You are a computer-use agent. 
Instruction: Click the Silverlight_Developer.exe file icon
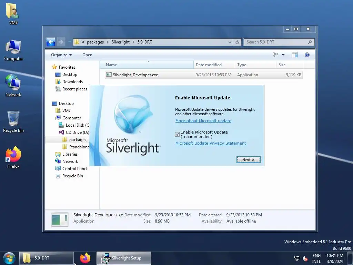click(x=109, y=75)
